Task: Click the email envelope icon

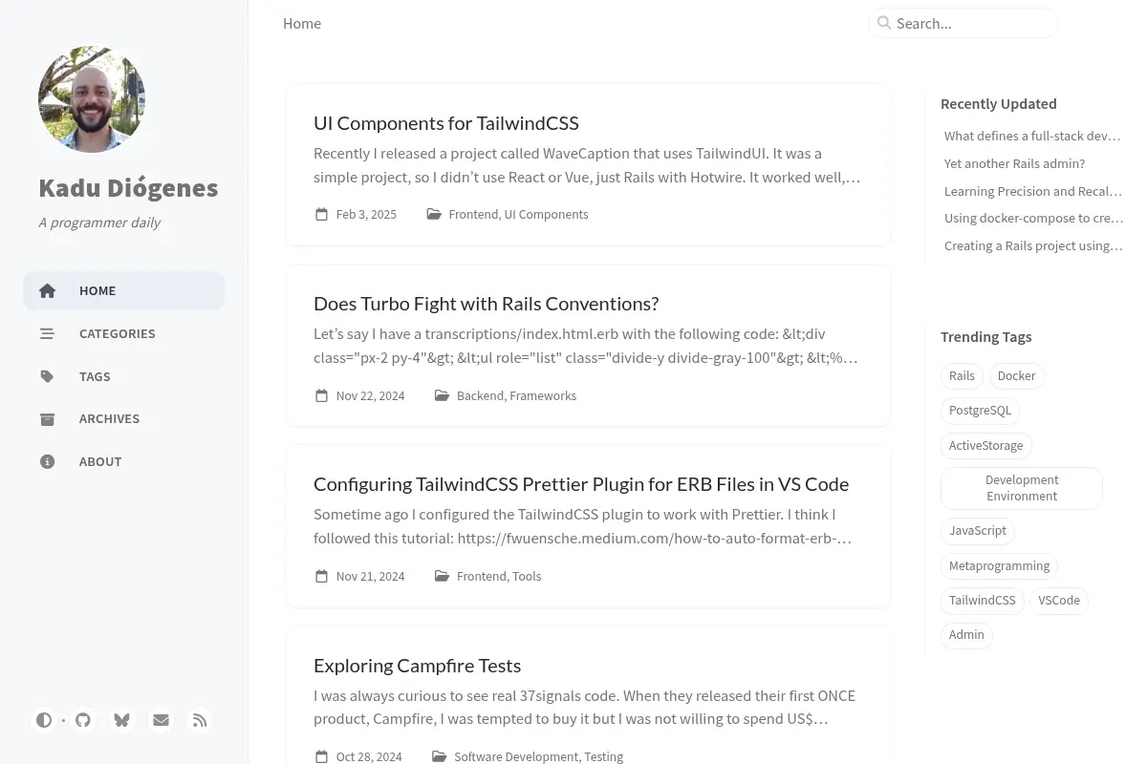Action: (x=161, y=720)
